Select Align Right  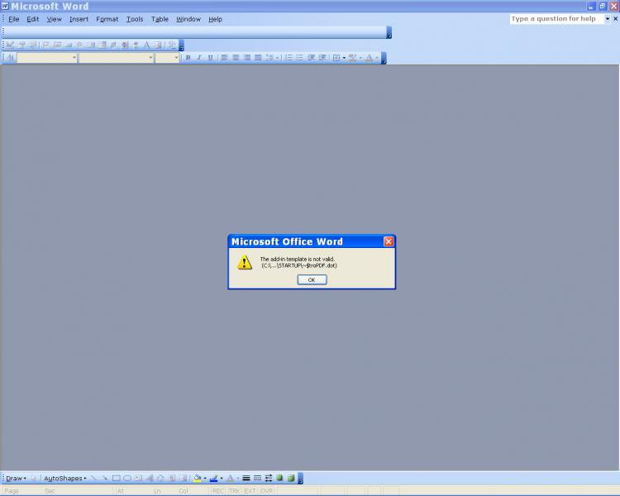point(246,58)
